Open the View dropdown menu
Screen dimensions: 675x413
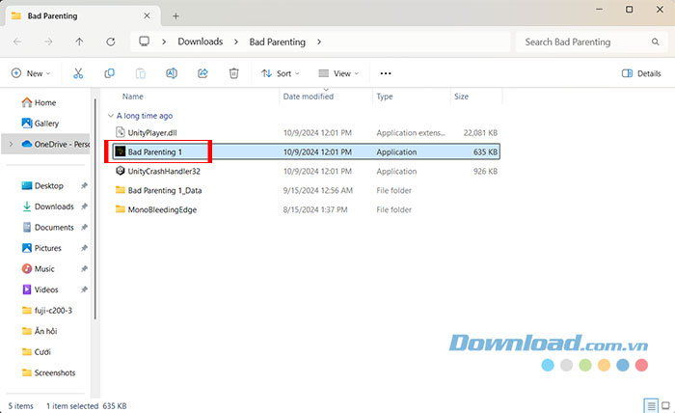click(337, 73)
